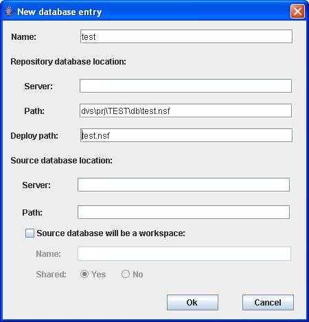Confirm with the Ok button
This screenshot has height=322, width=309.
(192, 302)
